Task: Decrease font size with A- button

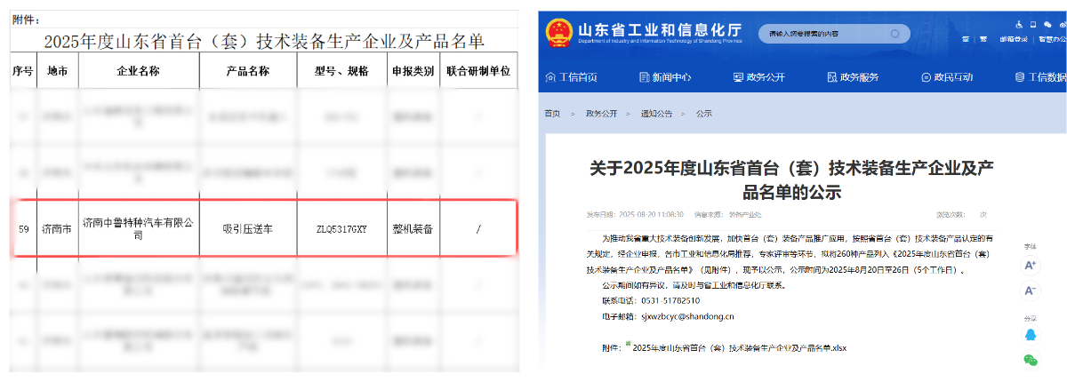Action: pos(1031,290)
